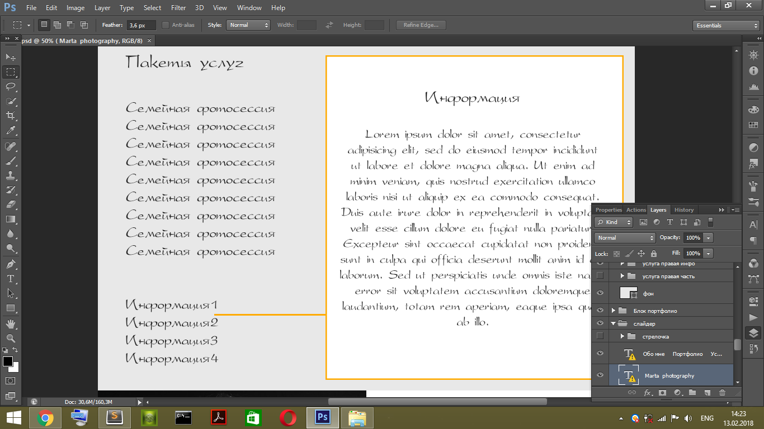764x429 pixels.
Task: Click the Refine Edge button
Action: [421, 25]
